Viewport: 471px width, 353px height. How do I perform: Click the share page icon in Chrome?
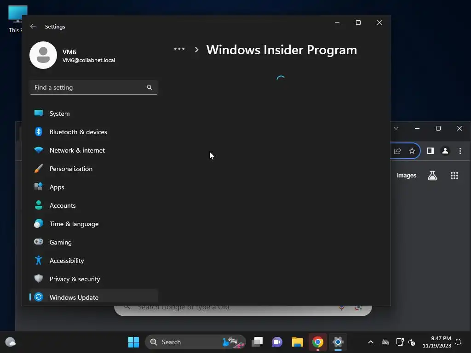[x=397, y=151]
